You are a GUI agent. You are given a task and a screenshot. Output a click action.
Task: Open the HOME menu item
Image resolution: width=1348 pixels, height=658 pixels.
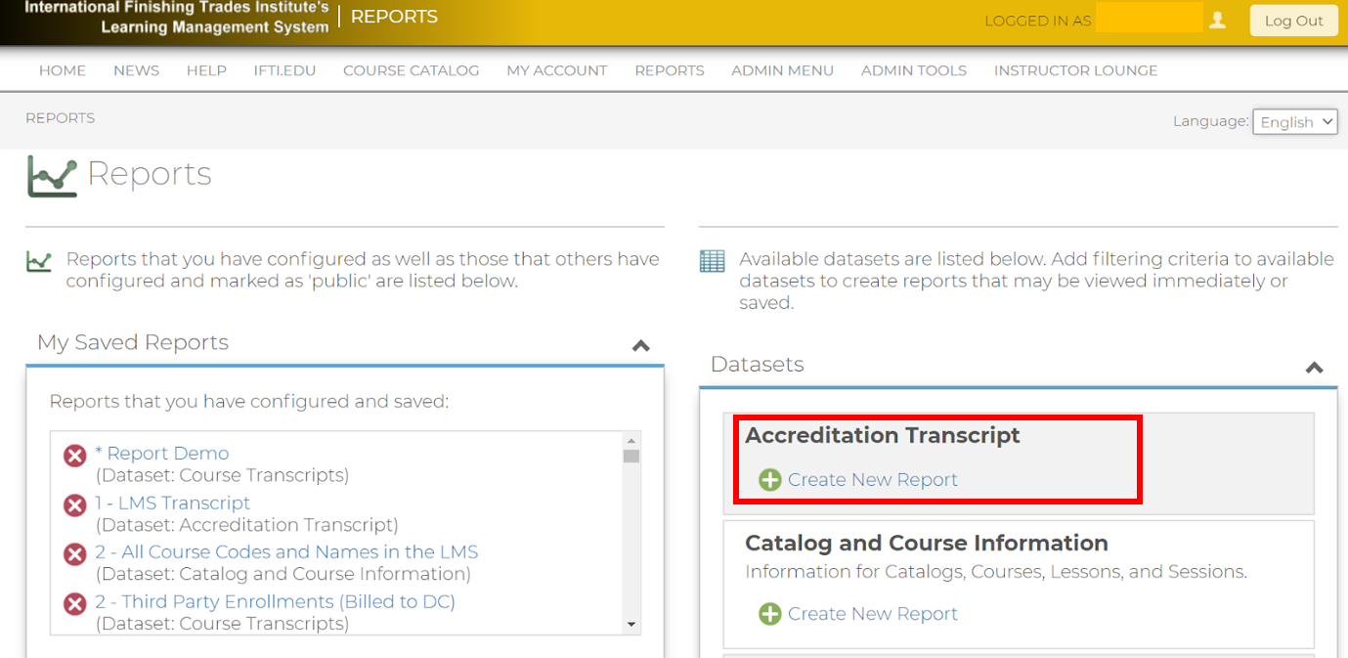click(63, 70)
